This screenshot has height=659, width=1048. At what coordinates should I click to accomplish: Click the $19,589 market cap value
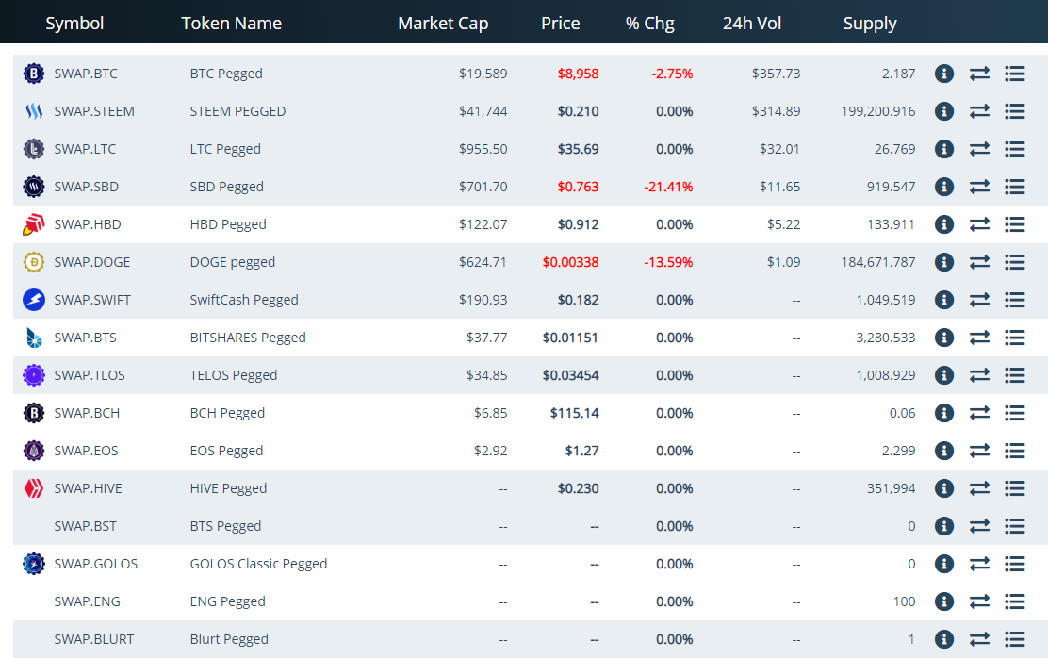point(483,74)
